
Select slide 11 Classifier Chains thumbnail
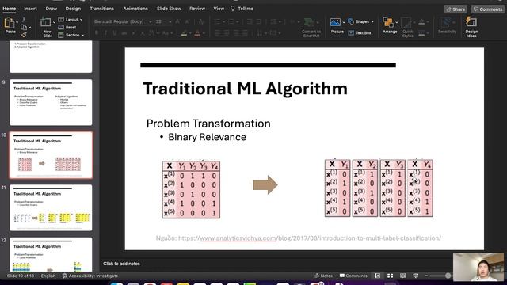(x=51, y=207)
